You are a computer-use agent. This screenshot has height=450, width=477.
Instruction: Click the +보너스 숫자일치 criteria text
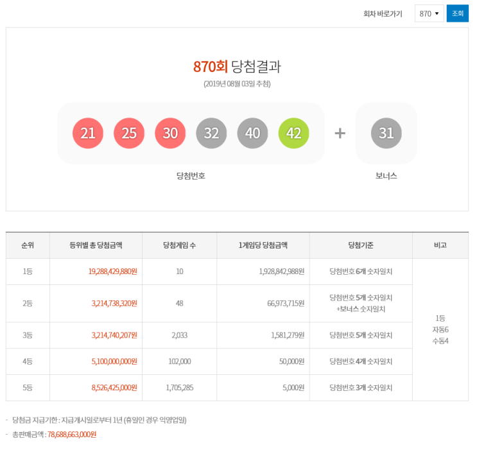coord(361,309)
